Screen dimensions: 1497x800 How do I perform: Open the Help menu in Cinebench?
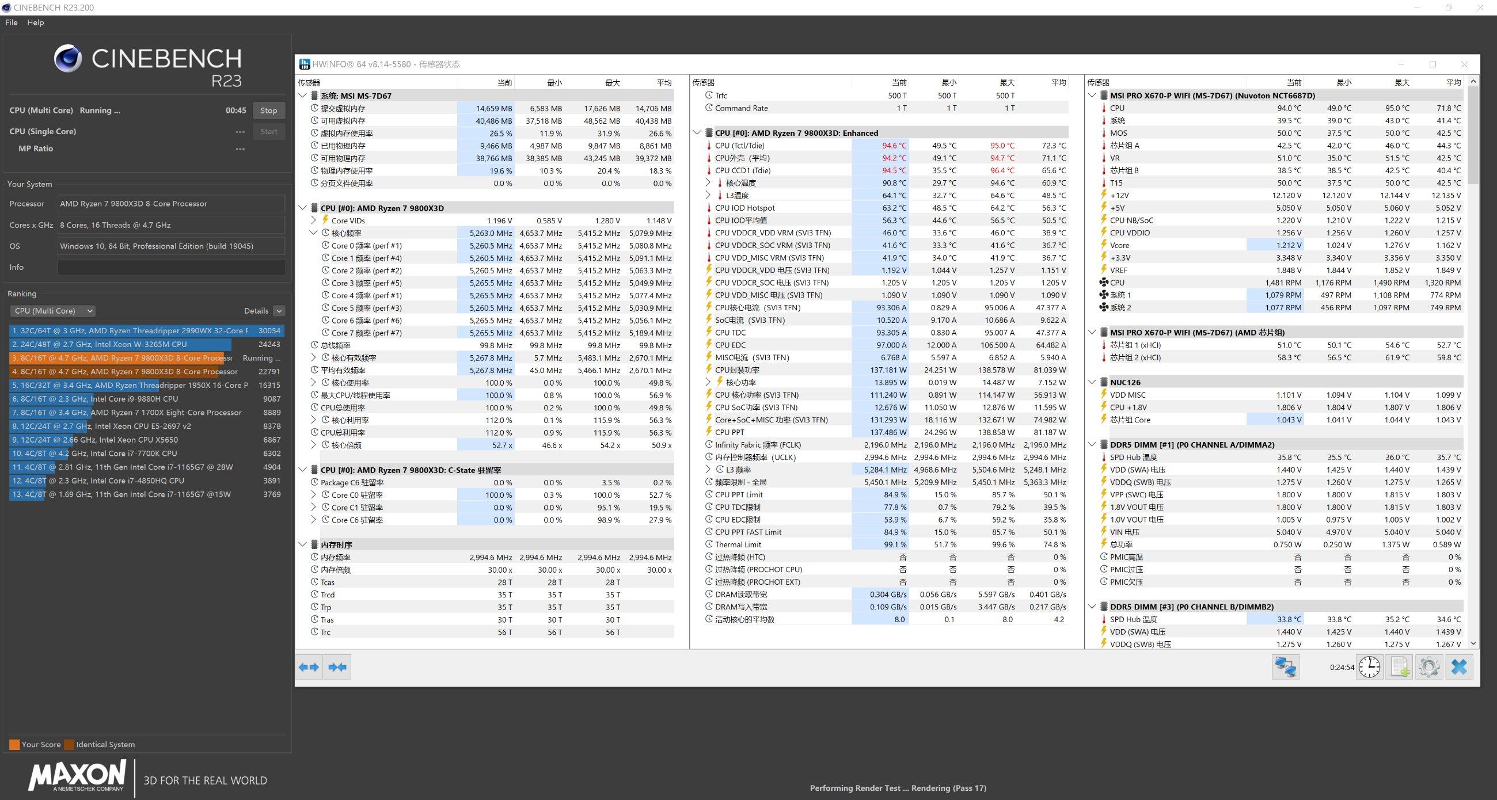(36, 22)
